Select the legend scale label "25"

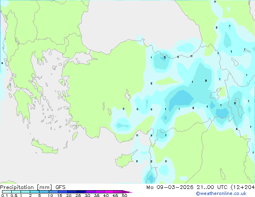tap(78, 195)
